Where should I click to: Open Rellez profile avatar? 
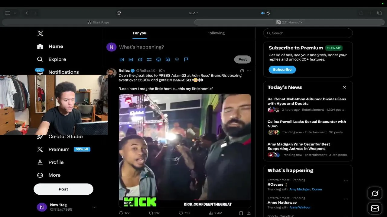click(x=112, y=73)
